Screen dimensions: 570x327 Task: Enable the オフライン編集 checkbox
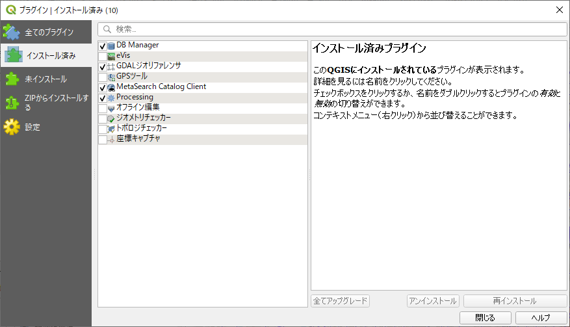[103, 109]
